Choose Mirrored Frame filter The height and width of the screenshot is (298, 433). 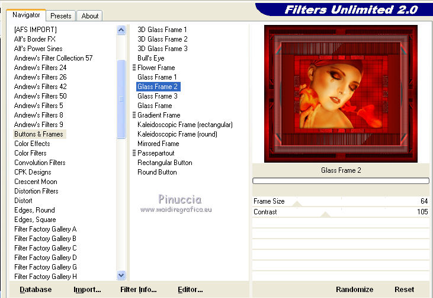[158, 144]
